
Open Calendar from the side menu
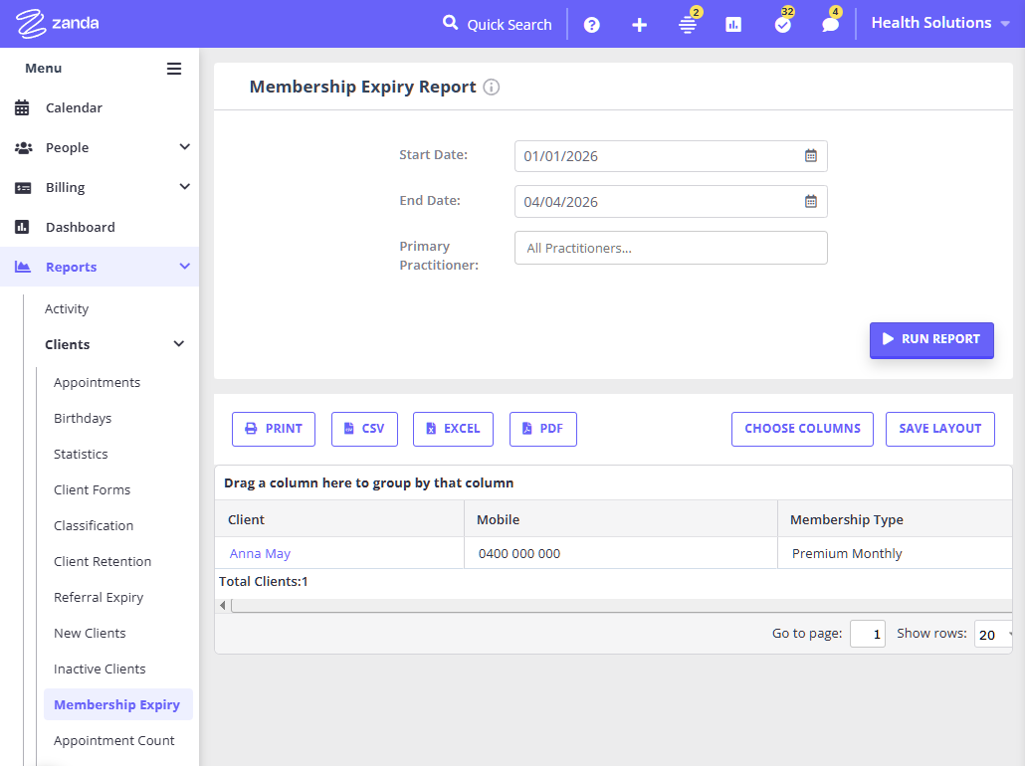74,107
